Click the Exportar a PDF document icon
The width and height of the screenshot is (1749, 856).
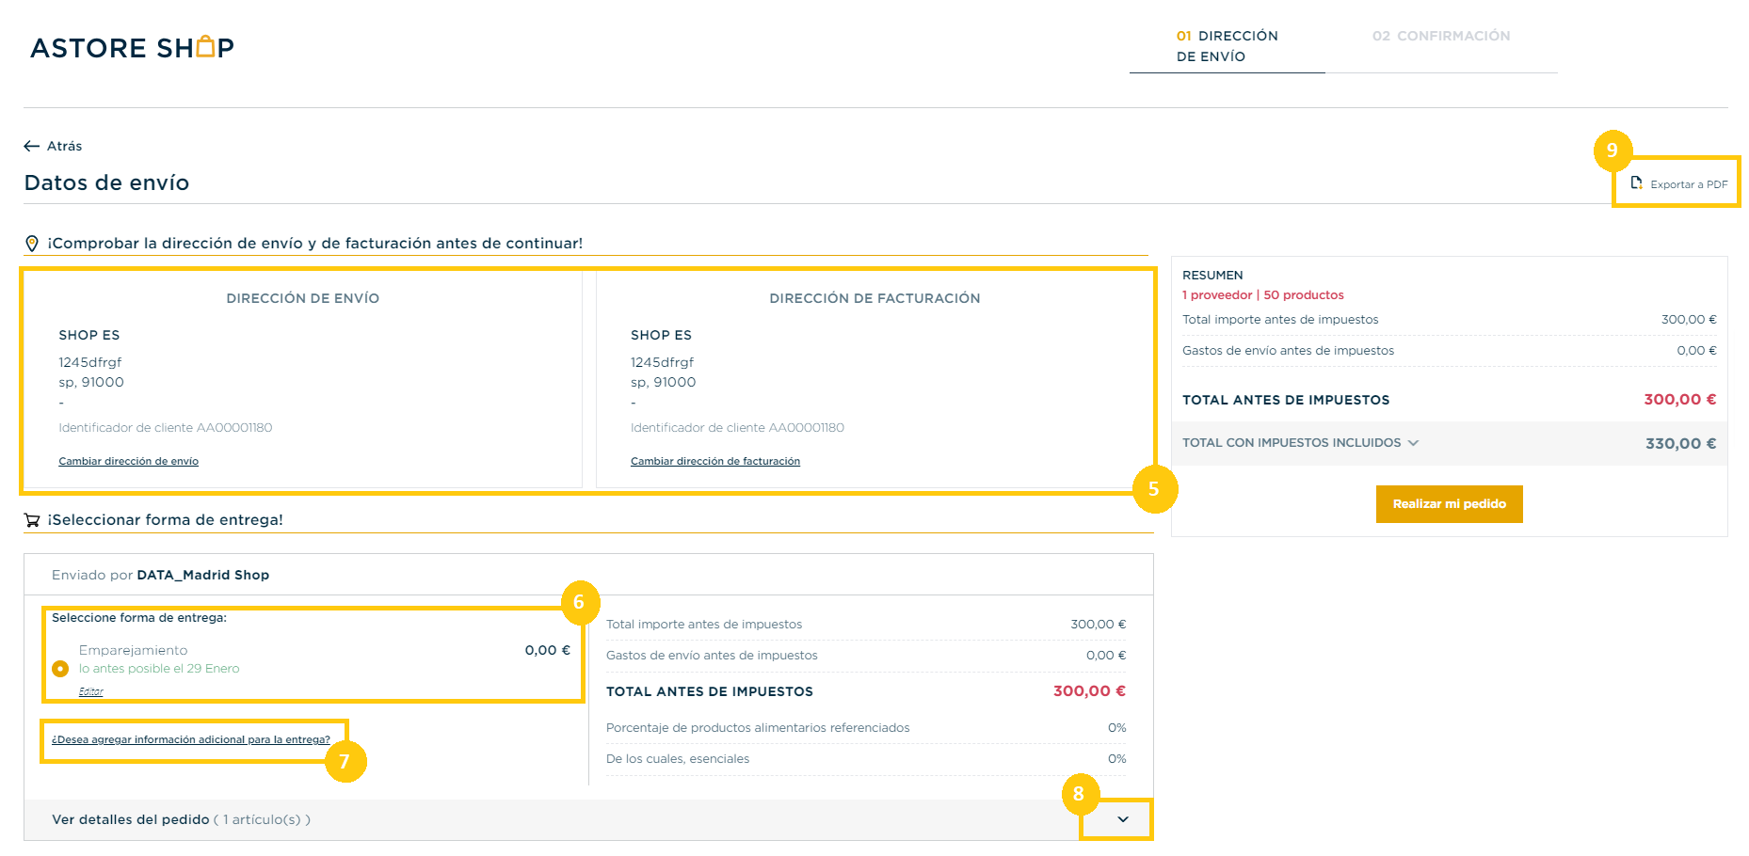coord(1637,183)
